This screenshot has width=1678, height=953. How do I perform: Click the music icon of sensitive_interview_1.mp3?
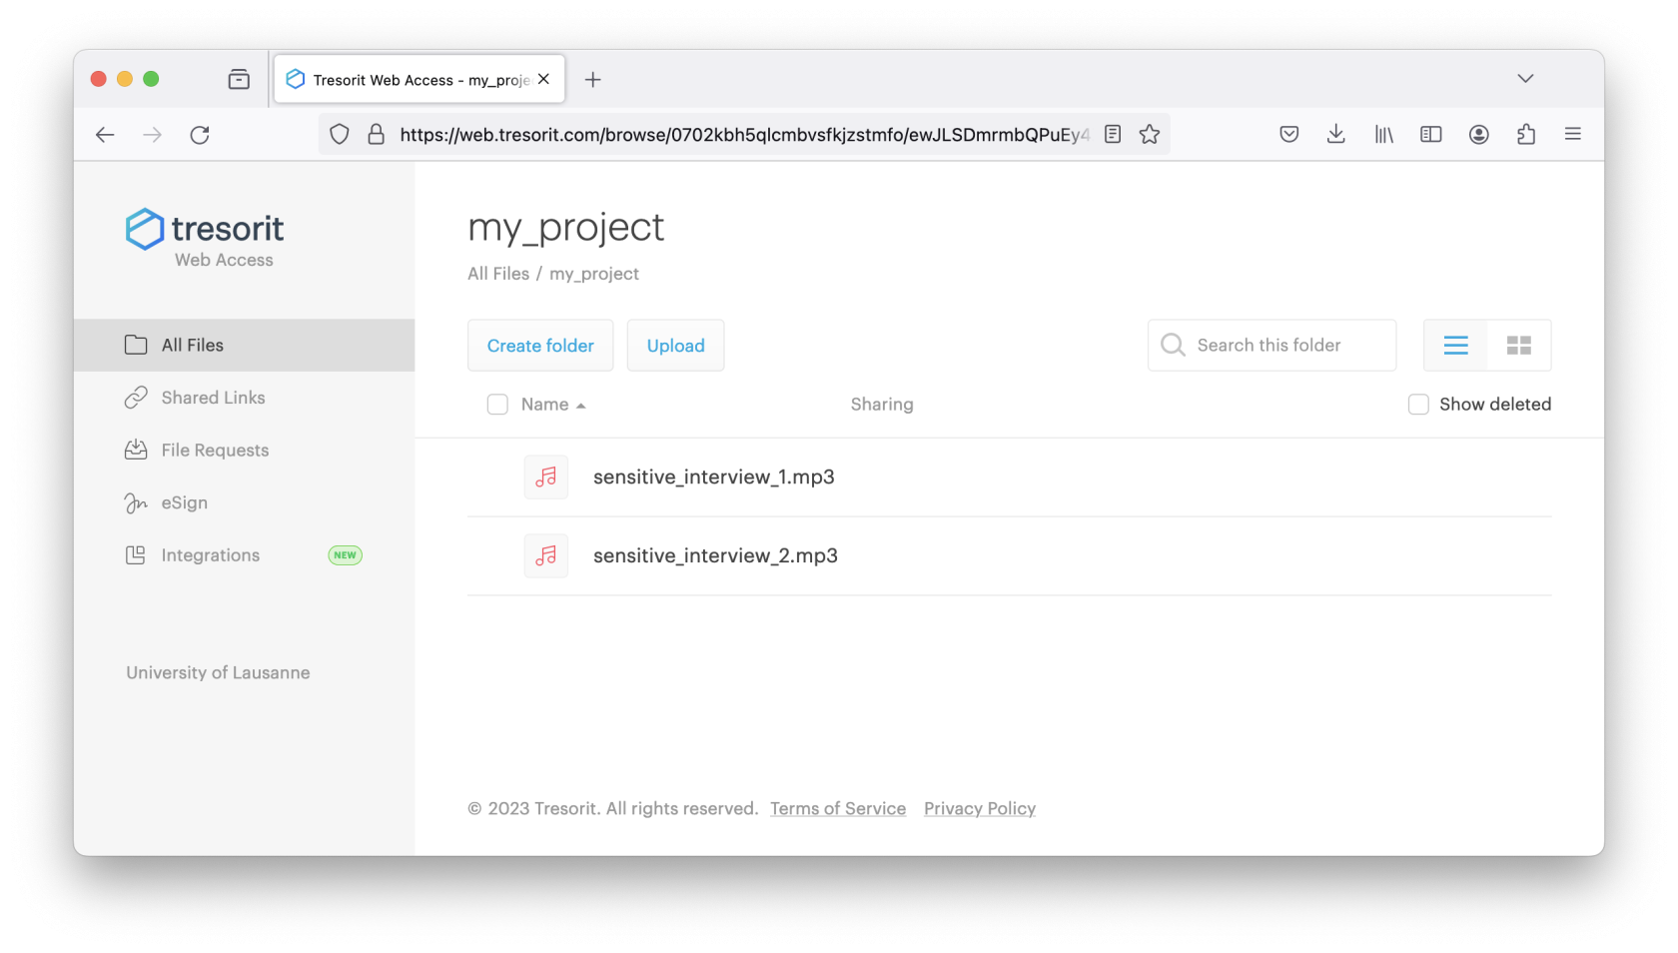pyautogui.click(x=546, y=477)
